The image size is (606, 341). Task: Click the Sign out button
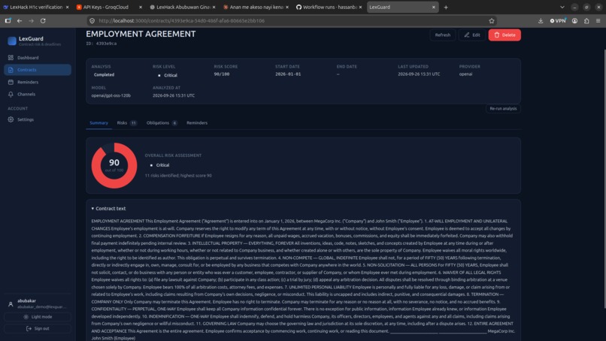(x=38, y=329)
